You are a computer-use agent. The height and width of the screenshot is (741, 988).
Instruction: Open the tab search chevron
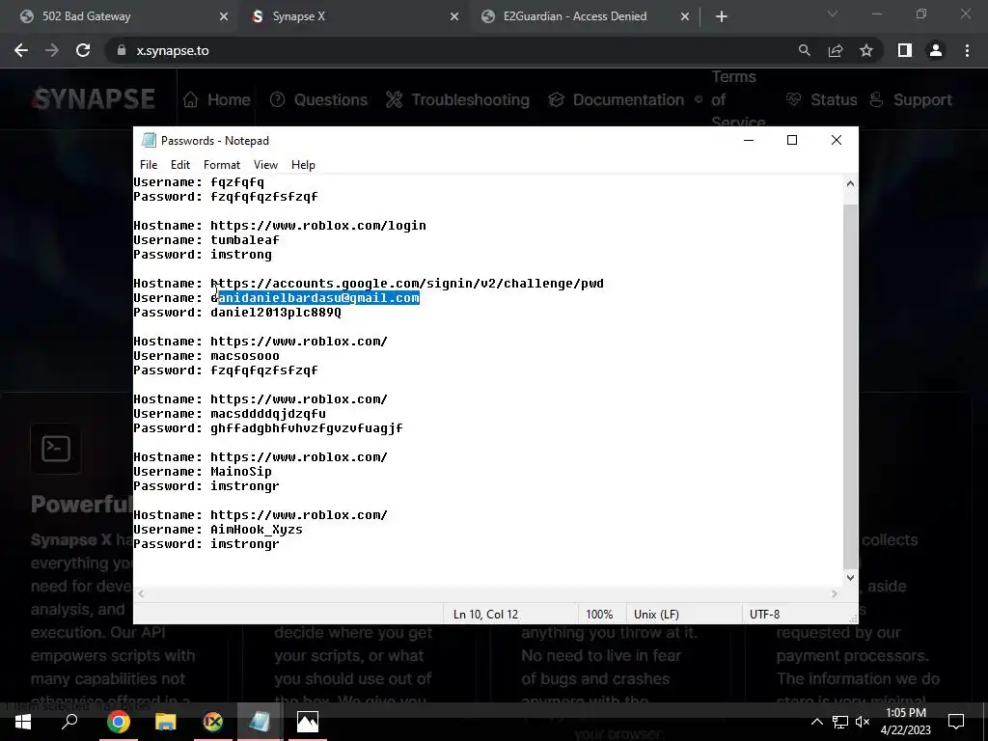[x=833, y=14]
